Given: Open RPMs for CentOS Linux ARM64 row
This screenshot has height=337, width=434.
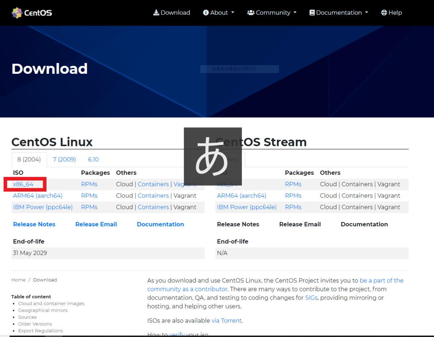Looking at the screenshot, I should [x=89, y=196].
